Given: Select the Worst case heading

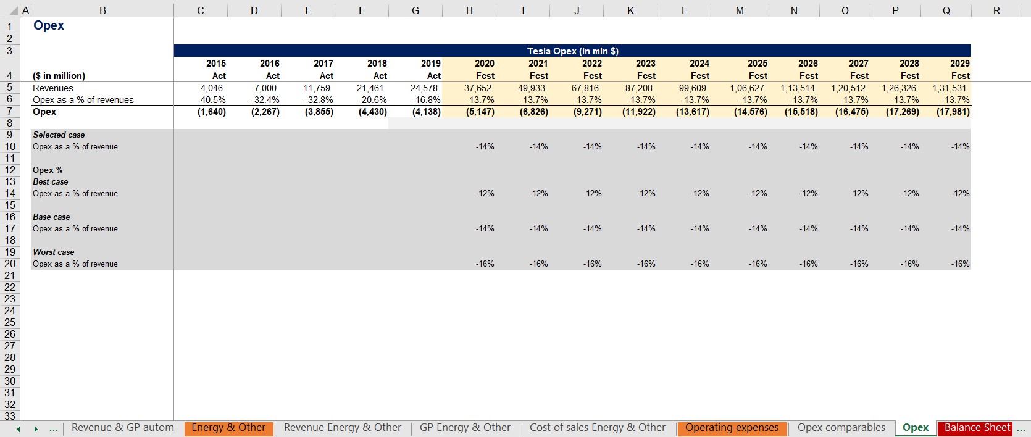Looking at the screenshot, I should [x=54, y=252].
